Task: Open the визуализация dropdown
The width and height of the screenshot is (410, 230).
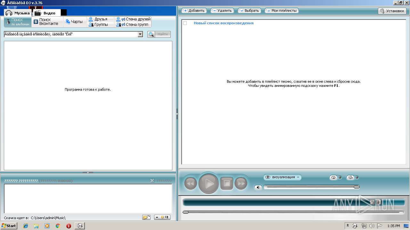Action: 283,177
